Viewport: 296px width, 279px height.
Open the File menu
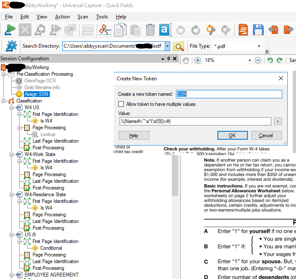(x=9, y=17)
